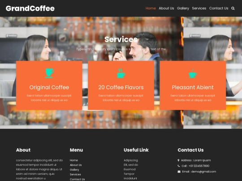Click the Original Coffee card title
The image size is (242, 181).
pyautogui.click(x=49, y=88)
